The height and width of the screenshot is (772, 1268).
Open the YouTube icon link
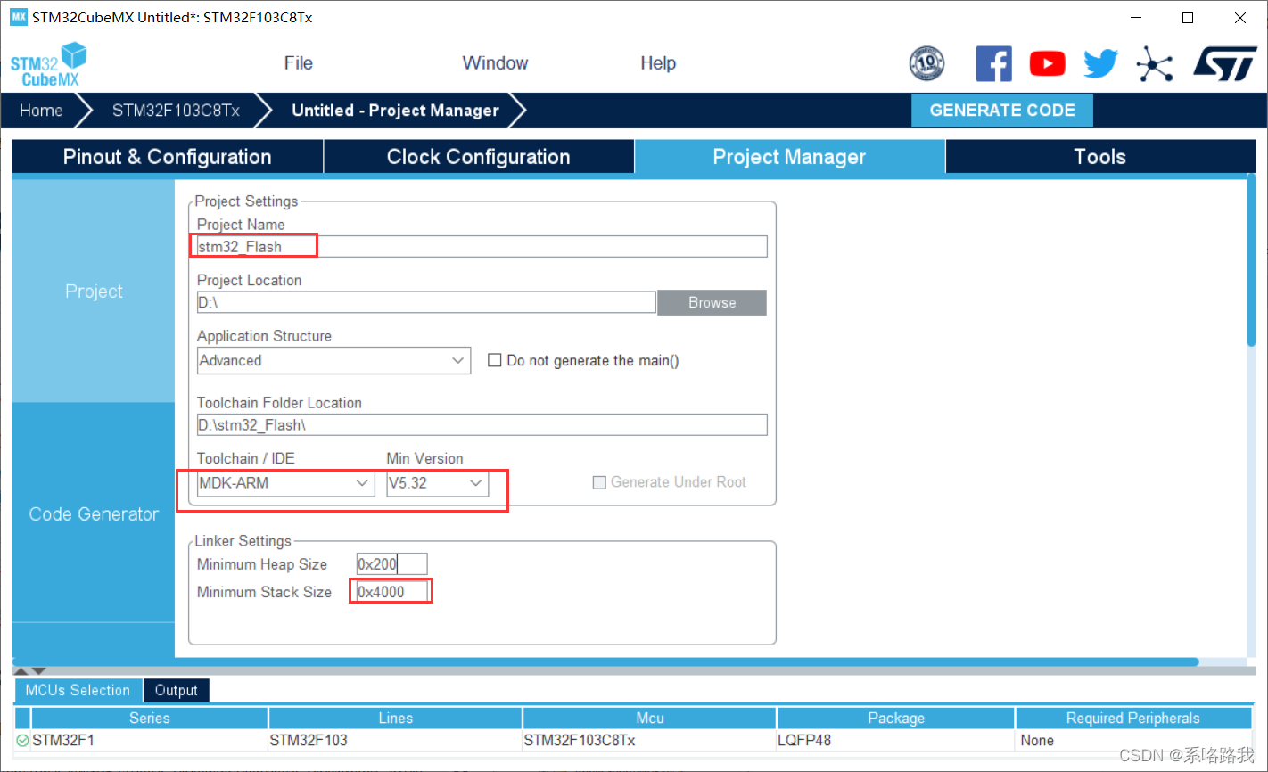coord(1047,63)
